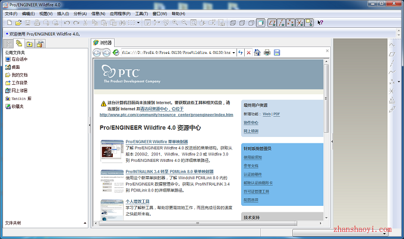Screen dimensions: 404x239
Task: Click the 网上培训 link
Action: point(251,131)
